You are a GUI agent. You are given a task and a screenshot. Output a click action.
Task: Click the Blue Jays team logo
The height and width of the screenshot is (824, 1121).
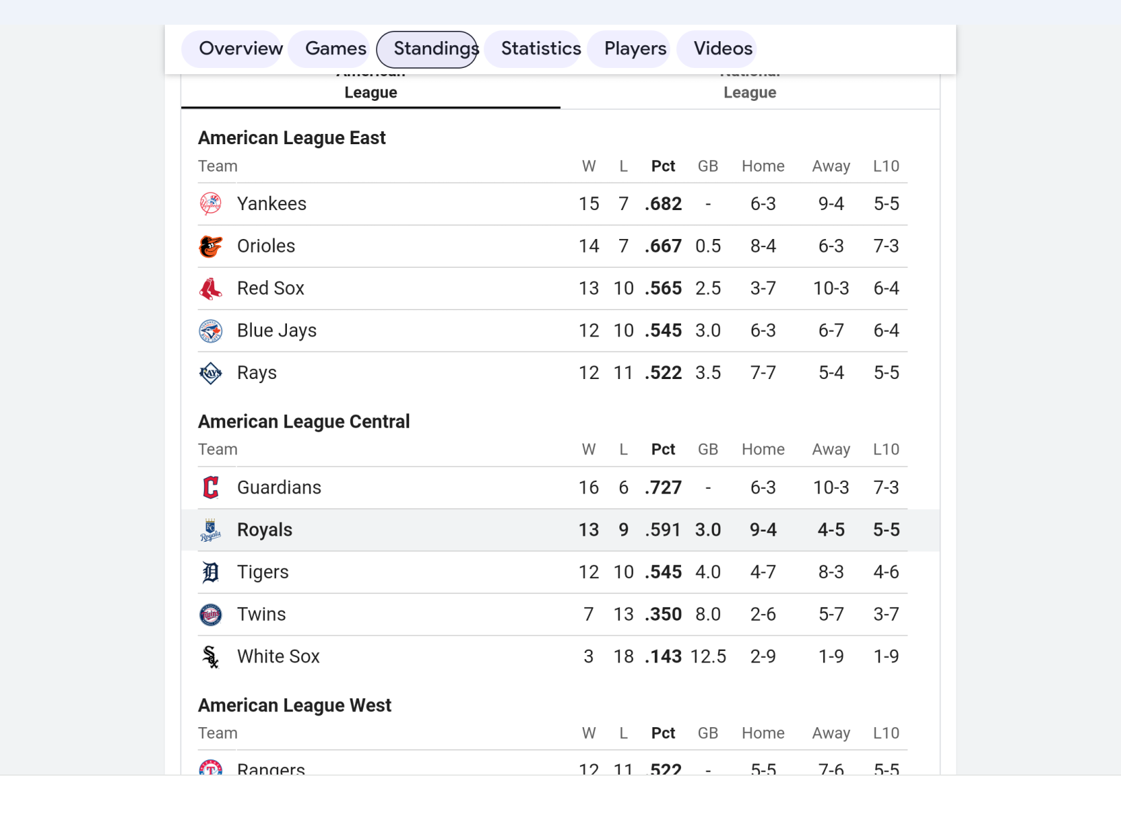[x=211, y=331]
